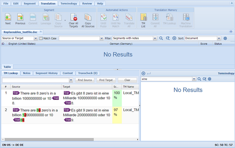Click search and replace icon in filter bar

point(168,38)
